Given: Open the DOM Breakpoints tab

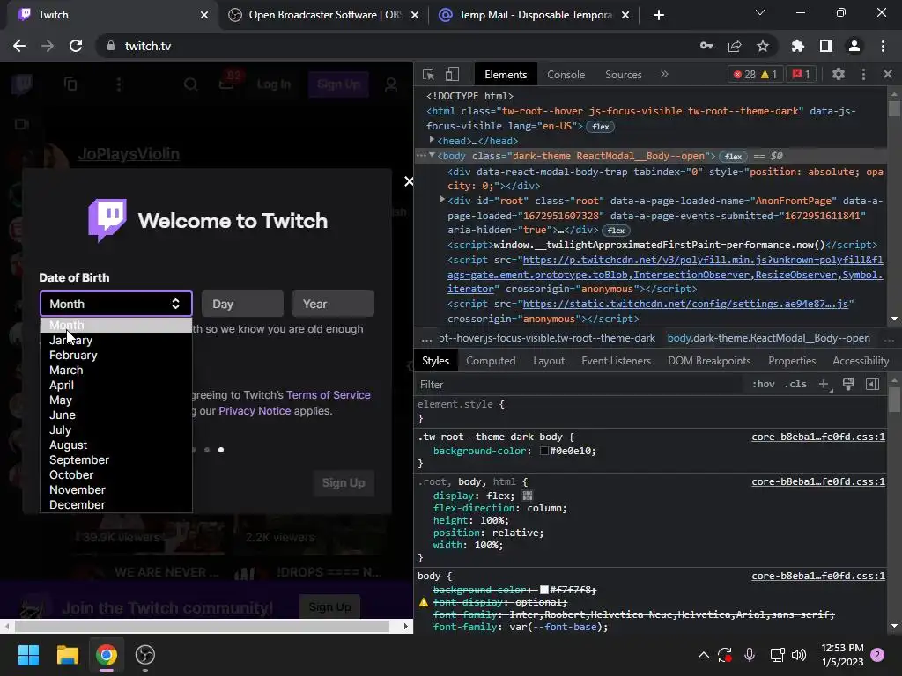Looking at the screenshot, I should click(709, 361).
